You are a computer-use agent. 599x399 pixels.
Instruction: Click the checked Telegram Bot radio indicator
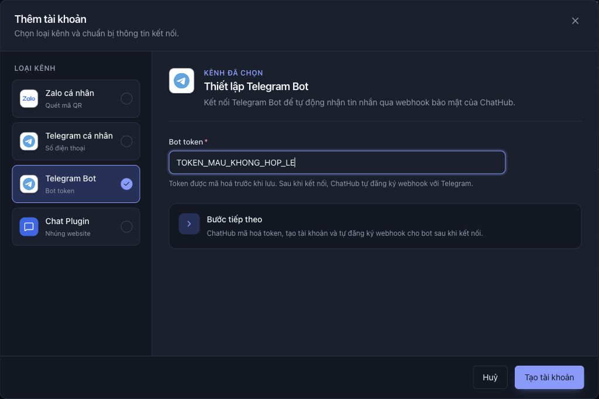[126, 184]
